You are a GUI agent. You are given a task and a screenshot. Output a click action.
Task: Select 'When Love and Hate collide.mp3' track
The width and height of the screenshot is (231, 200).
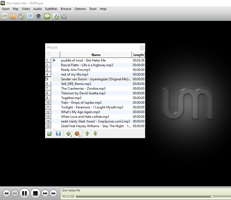[85, 117]
